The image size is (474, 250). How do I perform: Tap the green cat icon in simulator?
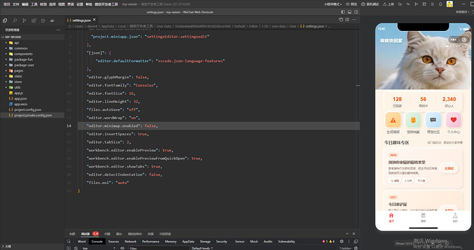(x=413, y=120)
